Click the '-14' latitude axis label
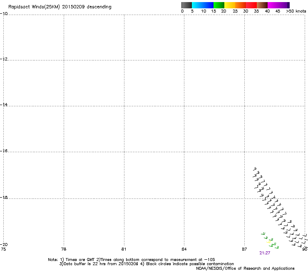This screenshot has width=308, height=271. point(4,105)
